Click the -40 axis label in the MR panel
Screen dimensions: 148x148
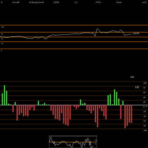[x=144, y=116]
